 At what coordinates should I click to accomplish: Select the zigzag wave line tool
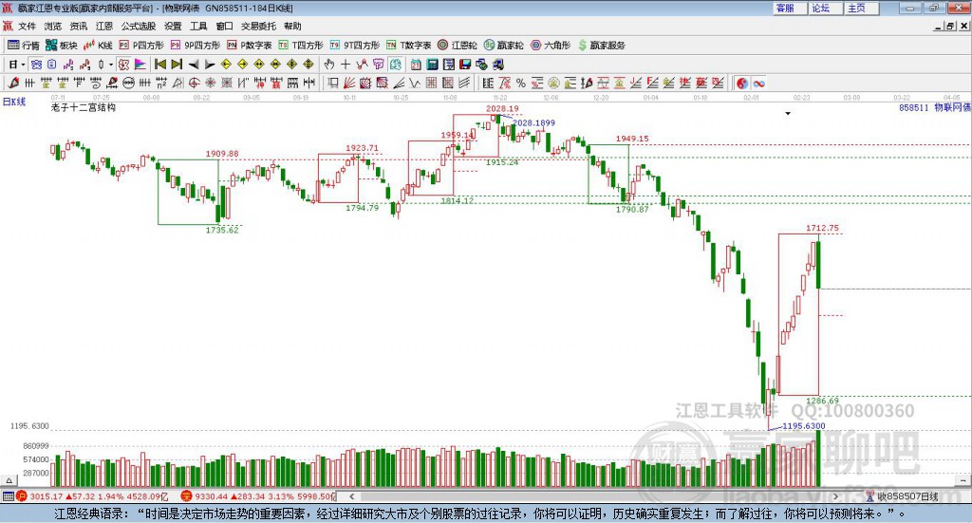click(415, 83)
